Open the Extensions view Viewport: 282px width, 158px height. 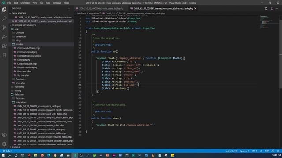(4, 46)
